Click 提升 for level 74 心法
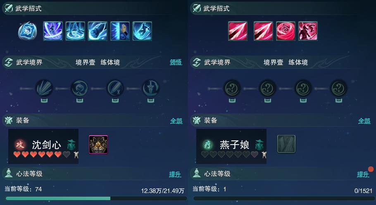The width and height of the screenshot is (376, 205). (x=175, y=174)
